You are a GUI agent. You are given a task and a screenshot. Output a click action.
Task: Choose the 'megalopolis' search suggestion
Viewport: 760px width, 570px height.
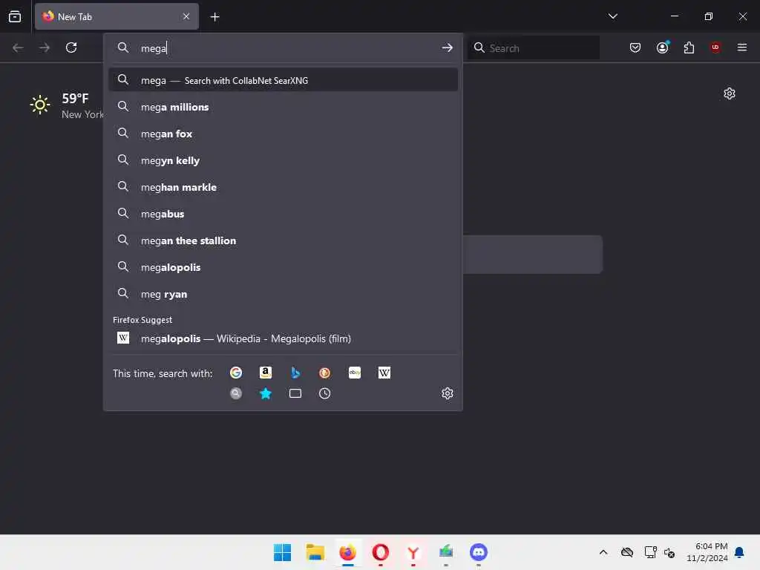[x=283, y=267]
